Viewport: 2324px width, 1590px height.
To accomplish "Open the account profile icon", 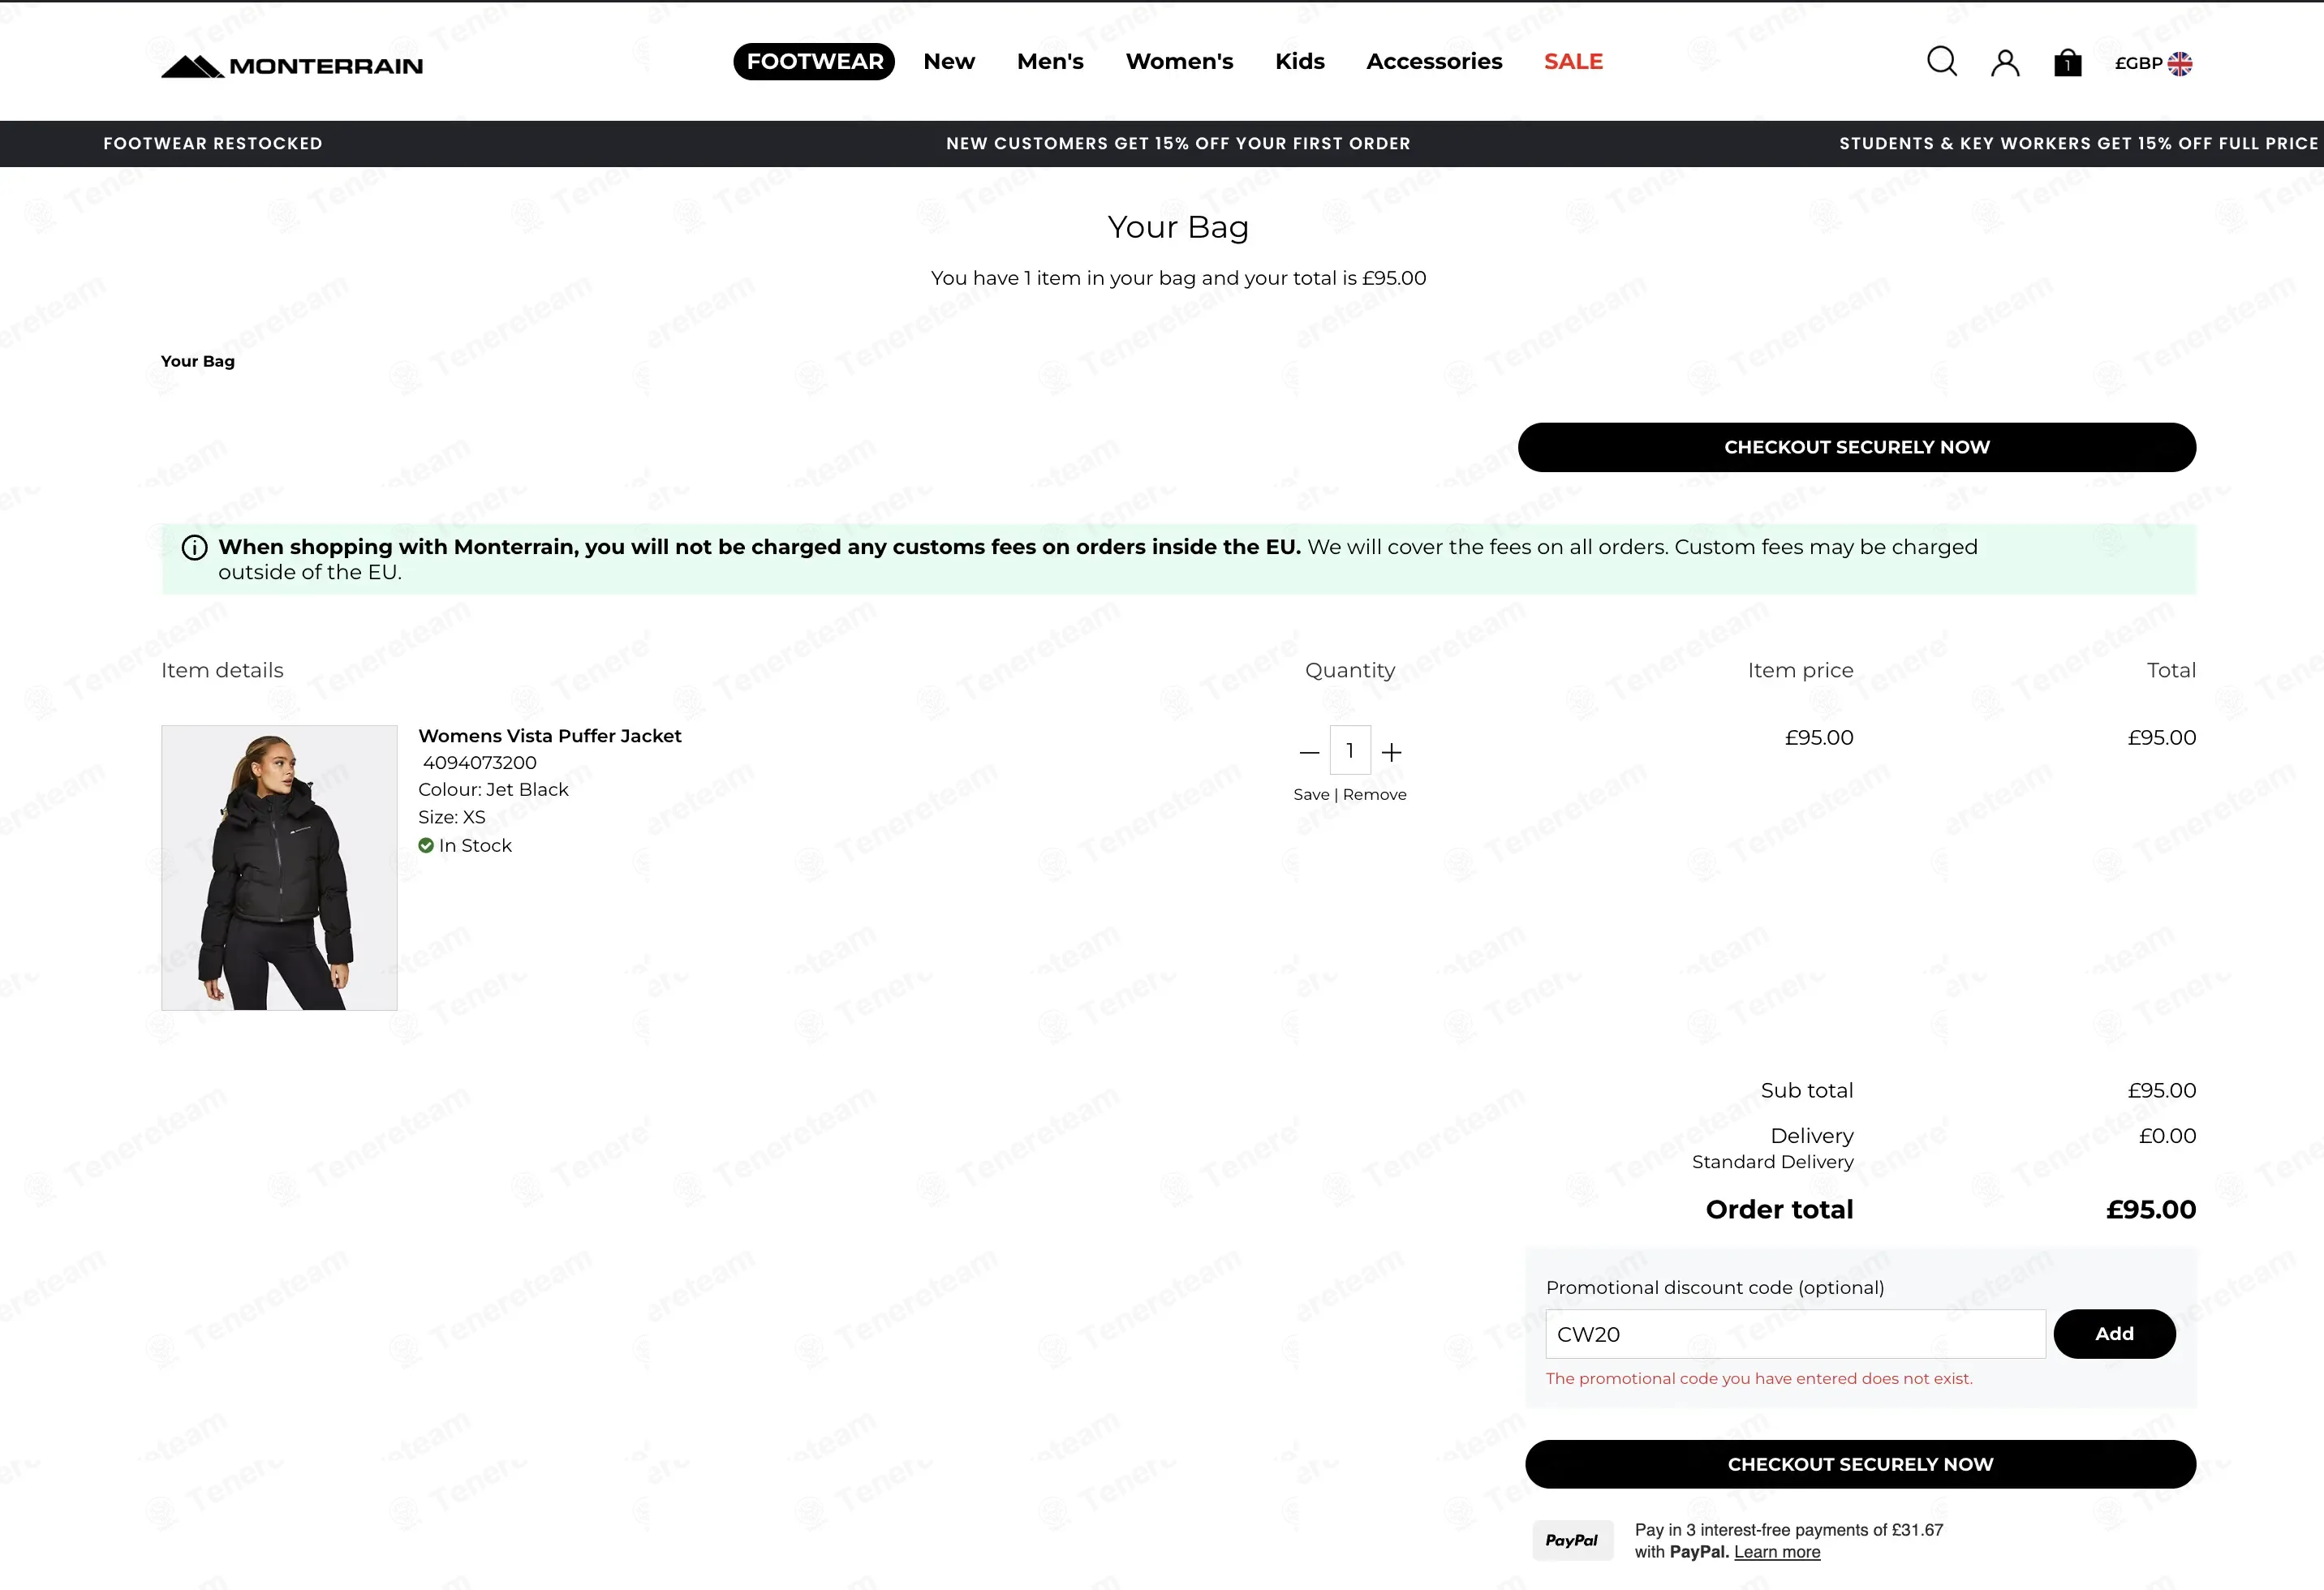I will 2005,63.
